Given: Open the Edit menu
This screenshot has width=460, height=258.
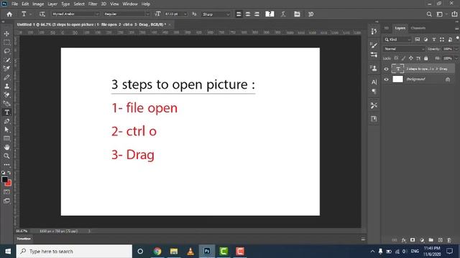Looking at the screenshot, I should [25, 4].
